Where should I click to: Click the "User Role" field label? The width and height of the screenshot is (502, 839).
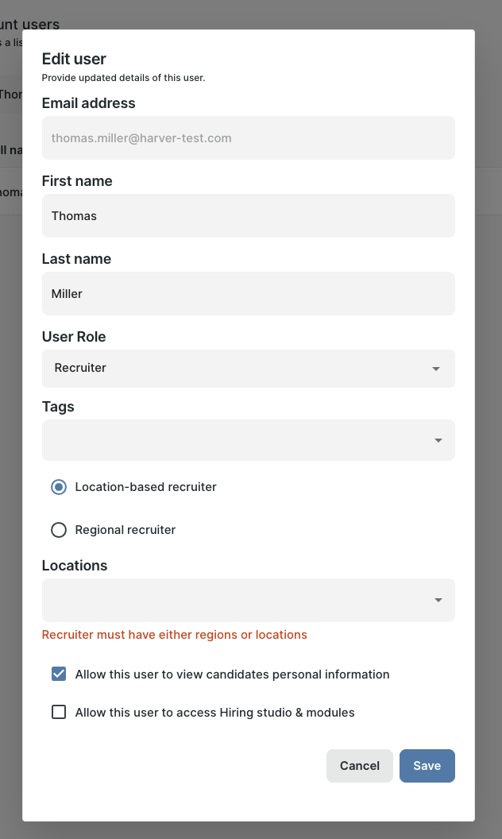click(74, 337)
